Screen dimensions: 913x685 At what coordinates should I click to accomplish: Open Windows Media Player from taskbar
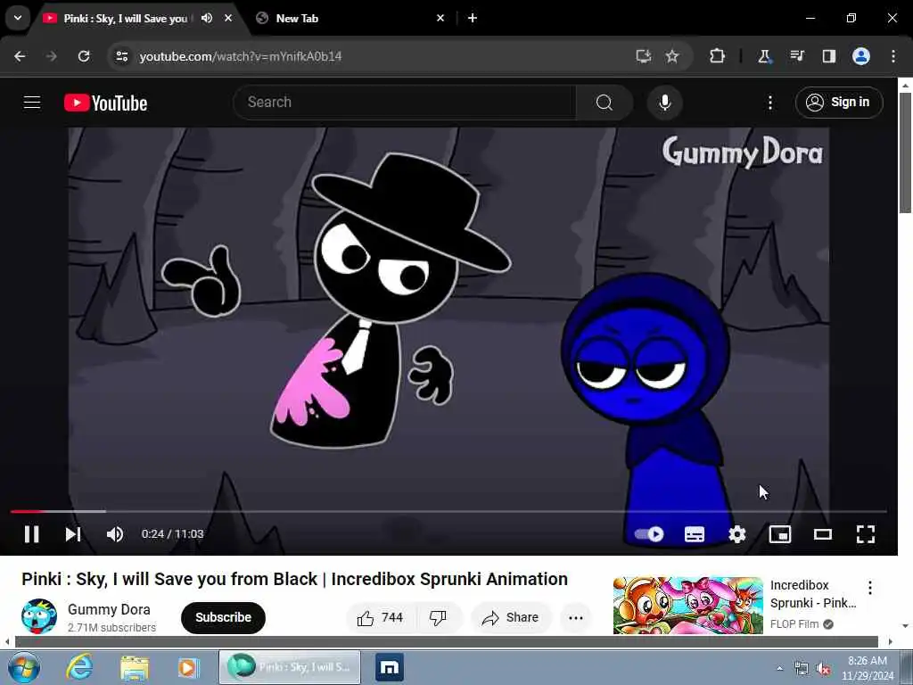(188, 667)
